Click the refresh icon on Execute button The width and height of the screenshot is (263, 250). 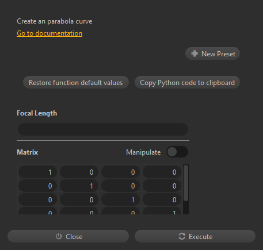tap(182, 236)
